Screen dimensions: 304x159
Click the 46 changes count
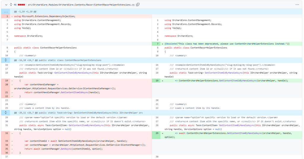pyautogui.click(x=15, y=5)
